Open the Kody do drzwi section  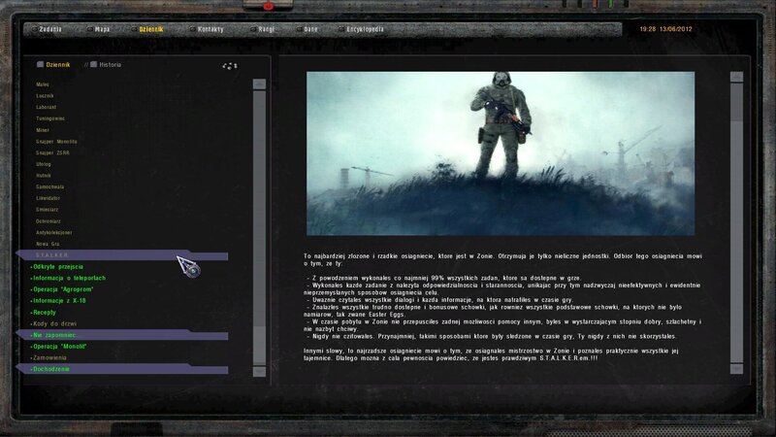55,324
